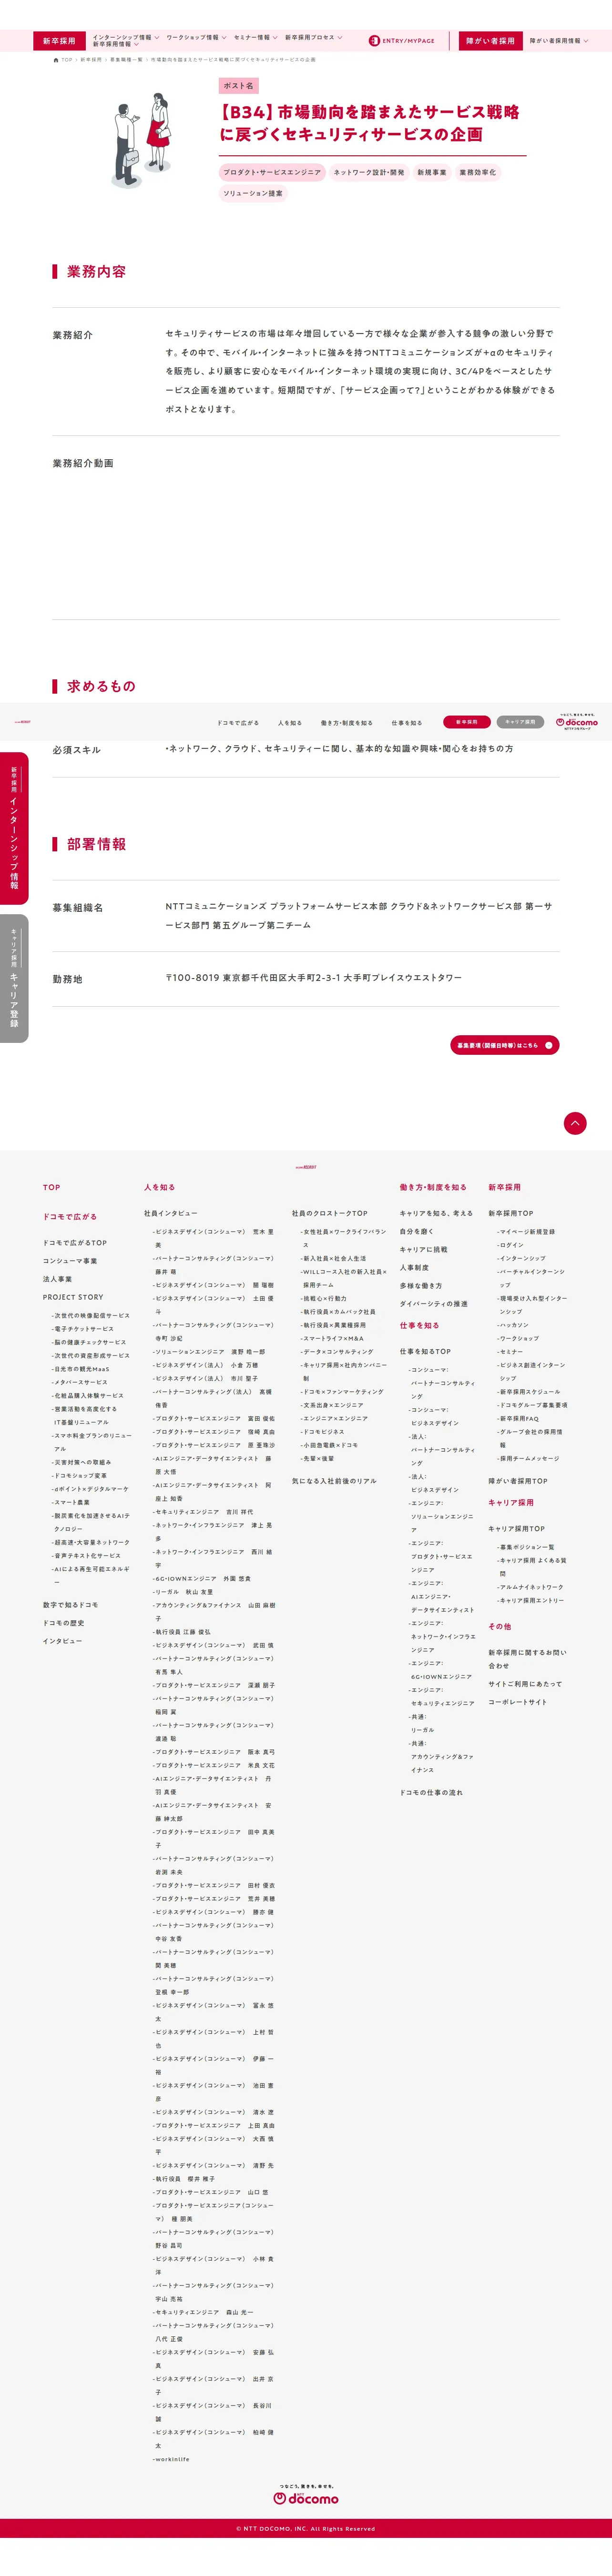Open the サイトご利用にあたって footer link
The height and width of the screenshot is (2576, 612).
[x=525, y=1684]
